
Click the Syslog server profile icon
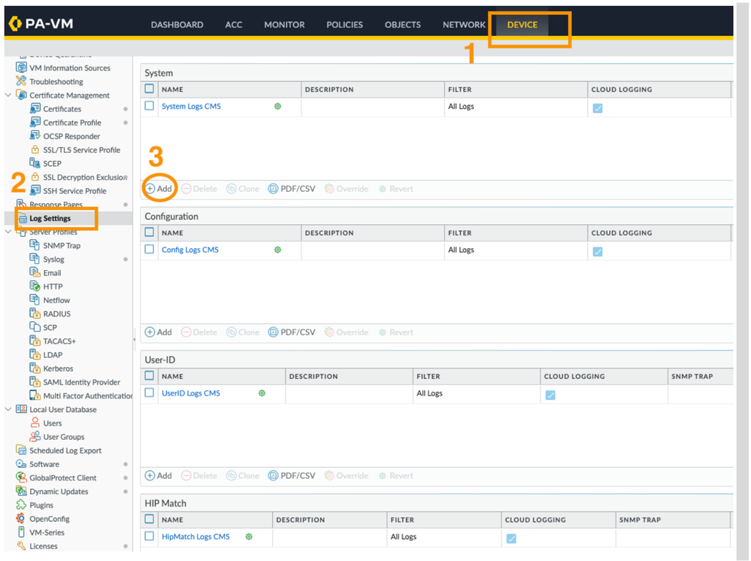pyautogui.click(x=35, y=259)
